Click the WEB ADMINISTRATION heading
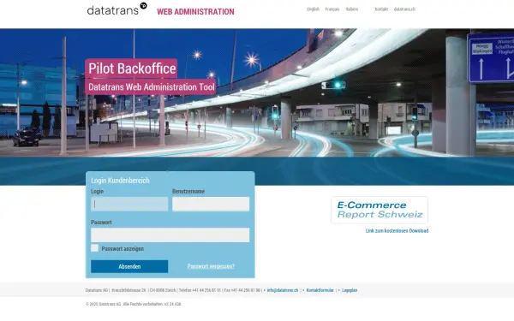This screenshot has width=514, height=321. pyautogui.click(x=195, y=12)
